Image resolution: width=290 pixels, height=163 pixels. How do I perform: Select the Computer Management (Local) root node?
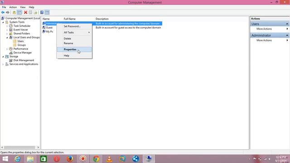pyautogui.click(x=23, y=18)
